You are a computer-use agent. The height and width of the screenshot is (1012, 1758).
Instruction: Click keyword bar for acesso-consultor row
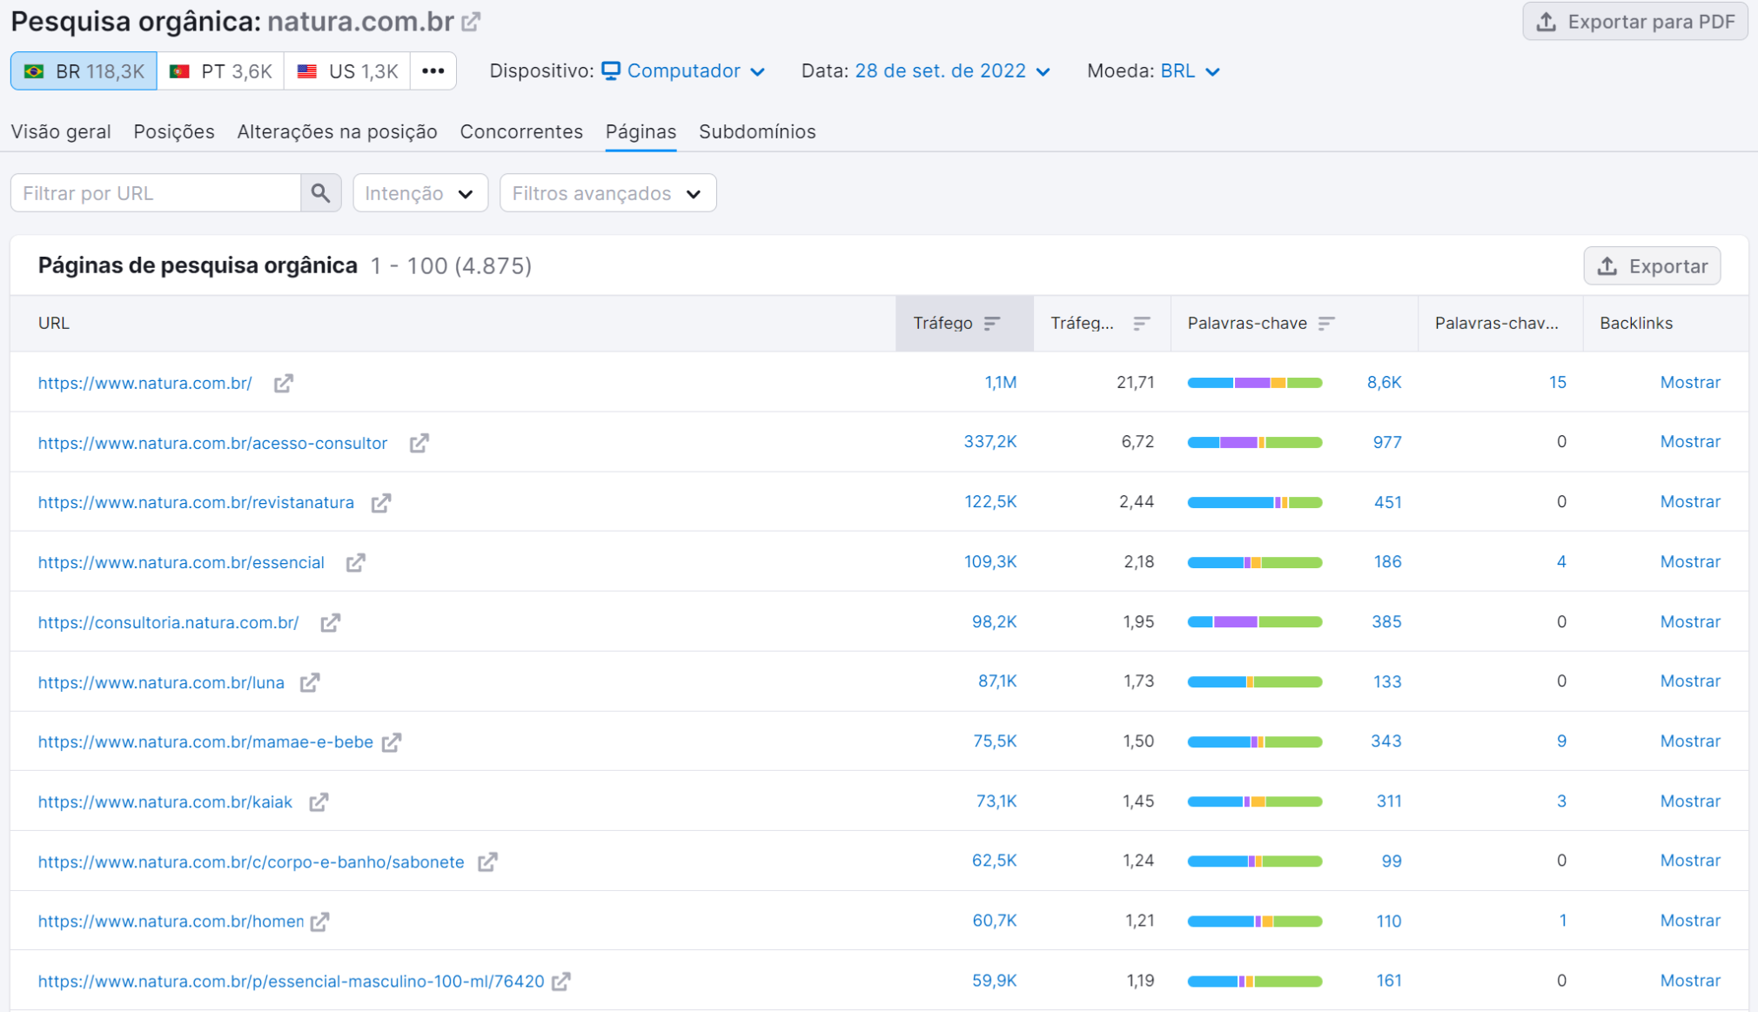1255,443
